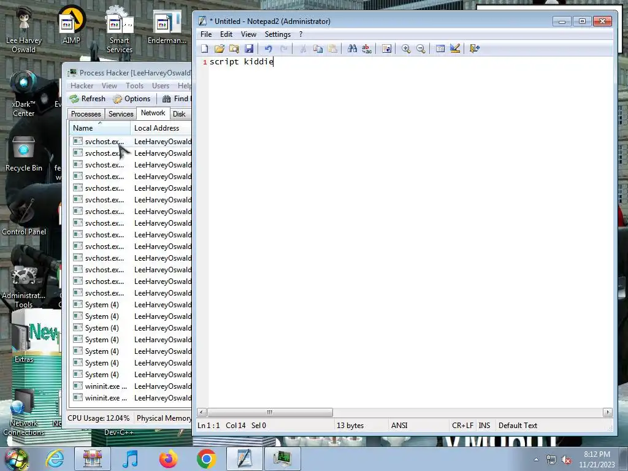Open Replace with the abc/ac icon
Screen dimensions: 628x471
click(367, 48)
